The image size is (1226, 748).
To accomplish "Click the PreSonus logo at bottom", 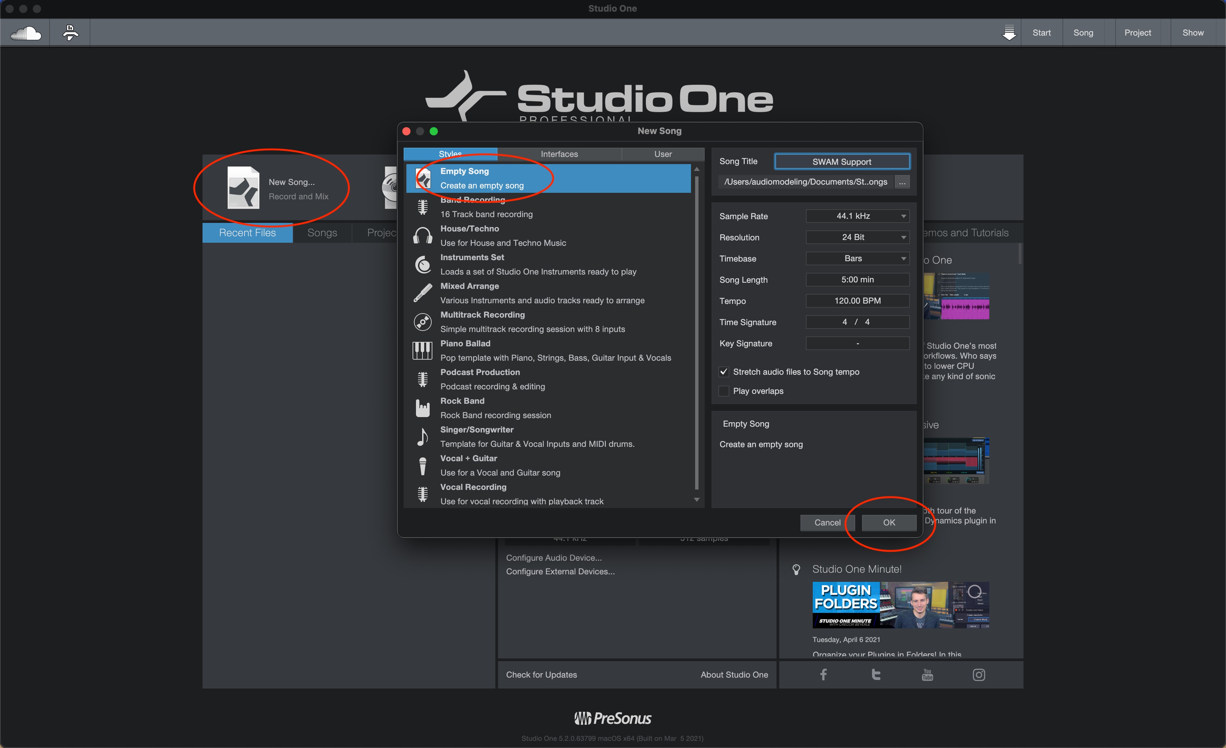I will (x=613, y=718).
